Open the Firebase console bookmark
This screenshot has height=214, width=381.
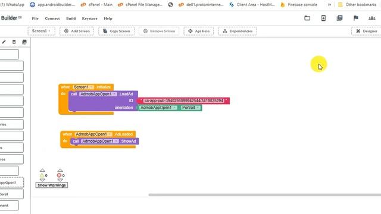coord(299,5)
